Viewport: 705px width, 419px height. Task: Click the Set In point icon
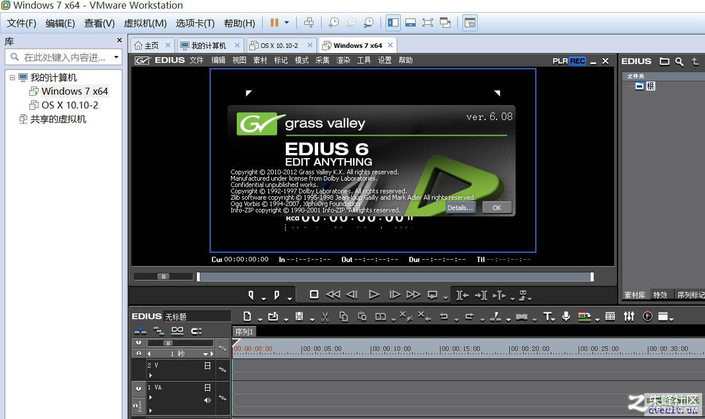(x=251, y=295)
